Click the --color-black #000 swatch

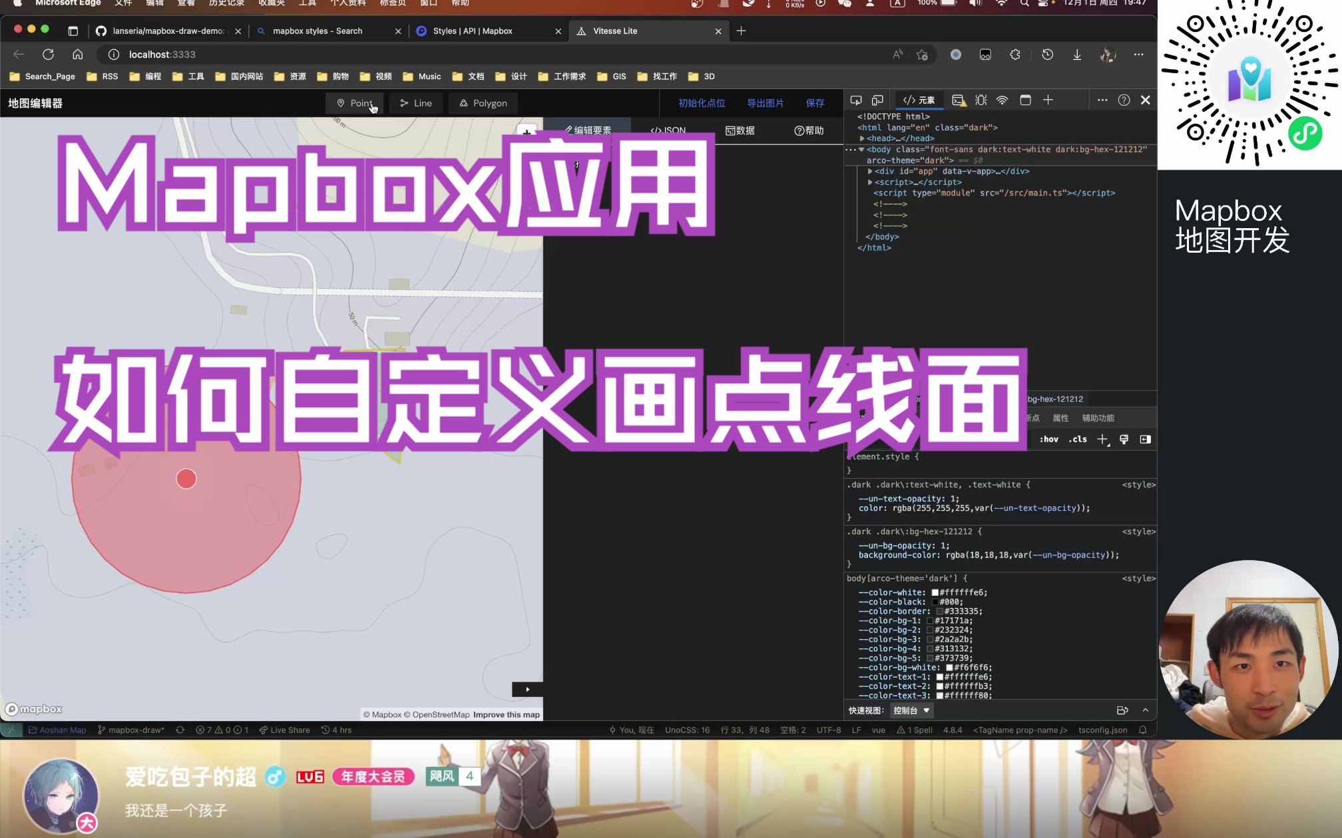pyautogui.click(x=935, y=602)
